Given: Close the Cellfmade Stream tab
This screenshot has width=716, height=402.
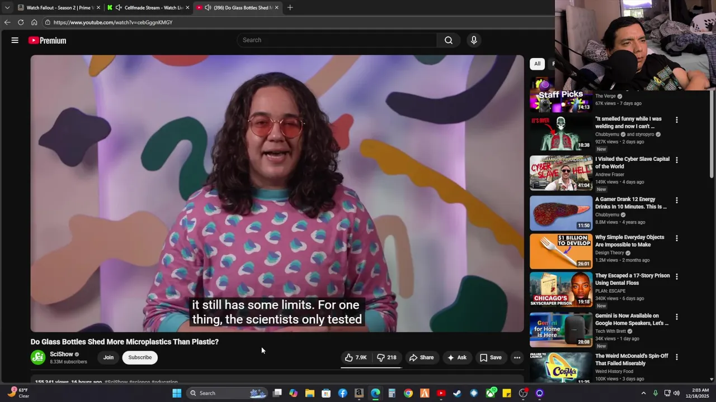Looking at the screenshot, I should [x=187, y=8].
